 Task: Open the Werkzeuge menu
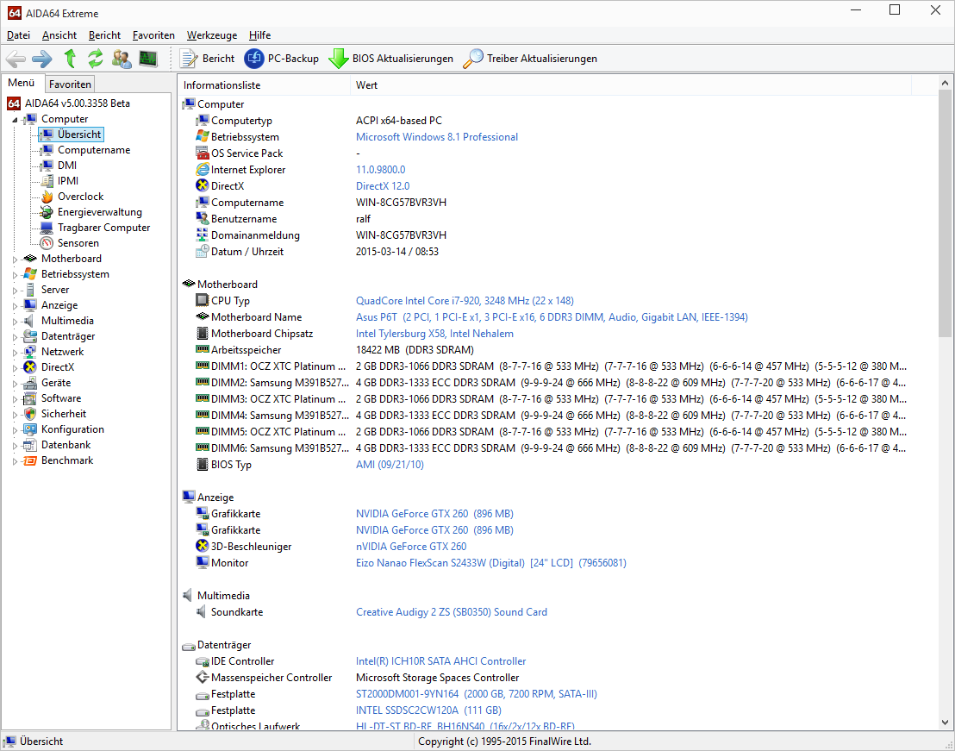coord(212,35)
